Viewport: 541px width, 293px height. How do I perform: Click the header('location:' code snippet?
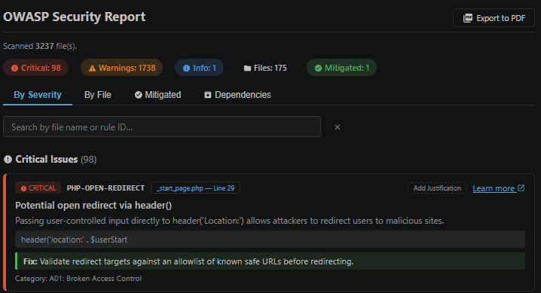click(x=270, y=240)
